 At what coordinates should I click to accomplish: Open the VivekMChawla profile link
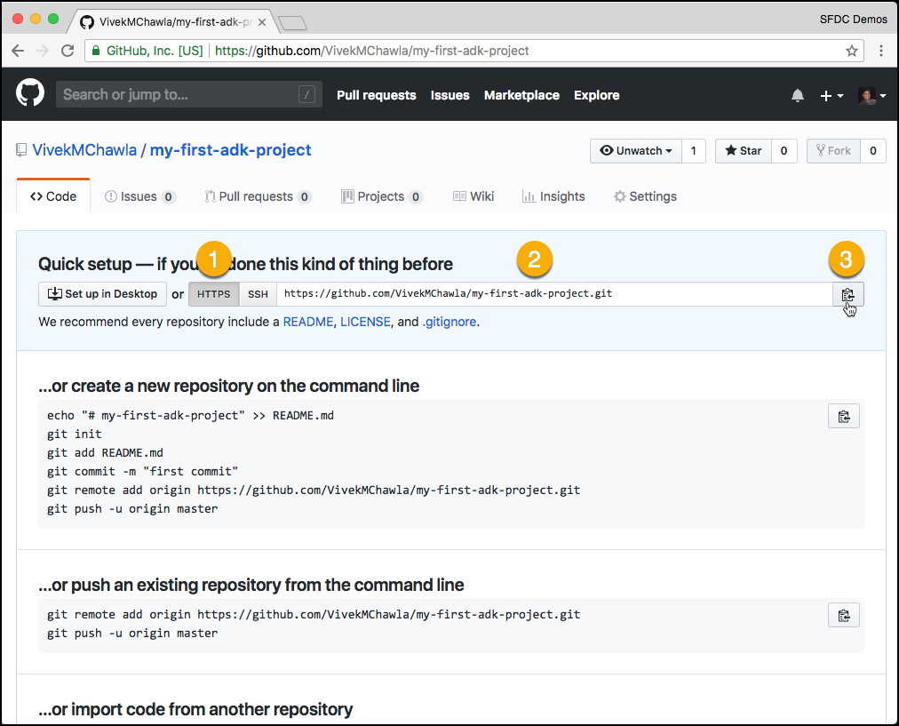pyautogui.click(x=84, y=150)
